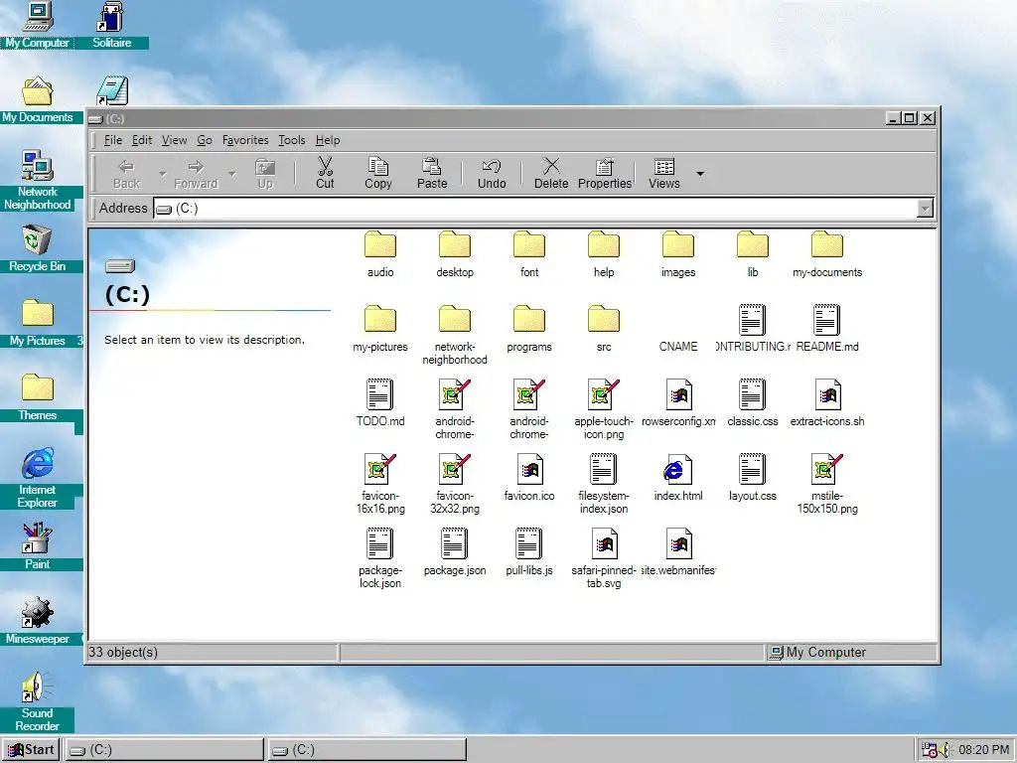Open the View menu
The image size is (1017, 763).
pyautogui.click(x=174, y=140)
